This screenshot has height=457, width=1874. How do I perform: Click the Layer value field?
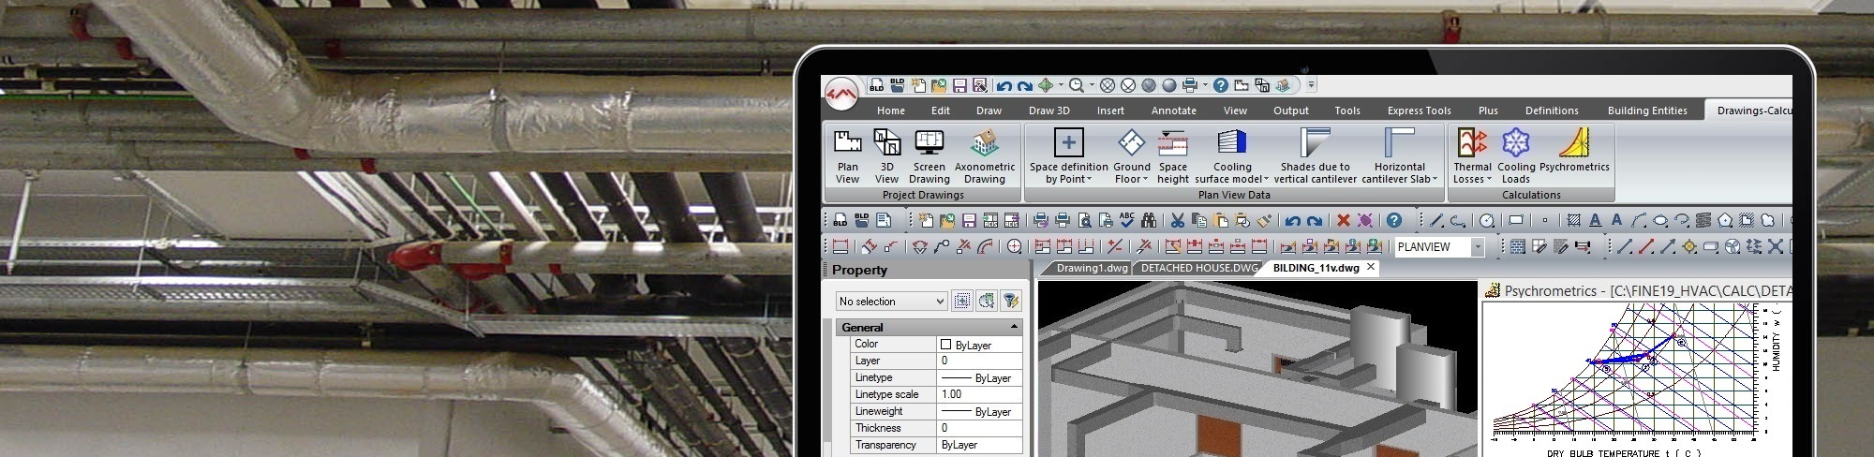[979, 361]
